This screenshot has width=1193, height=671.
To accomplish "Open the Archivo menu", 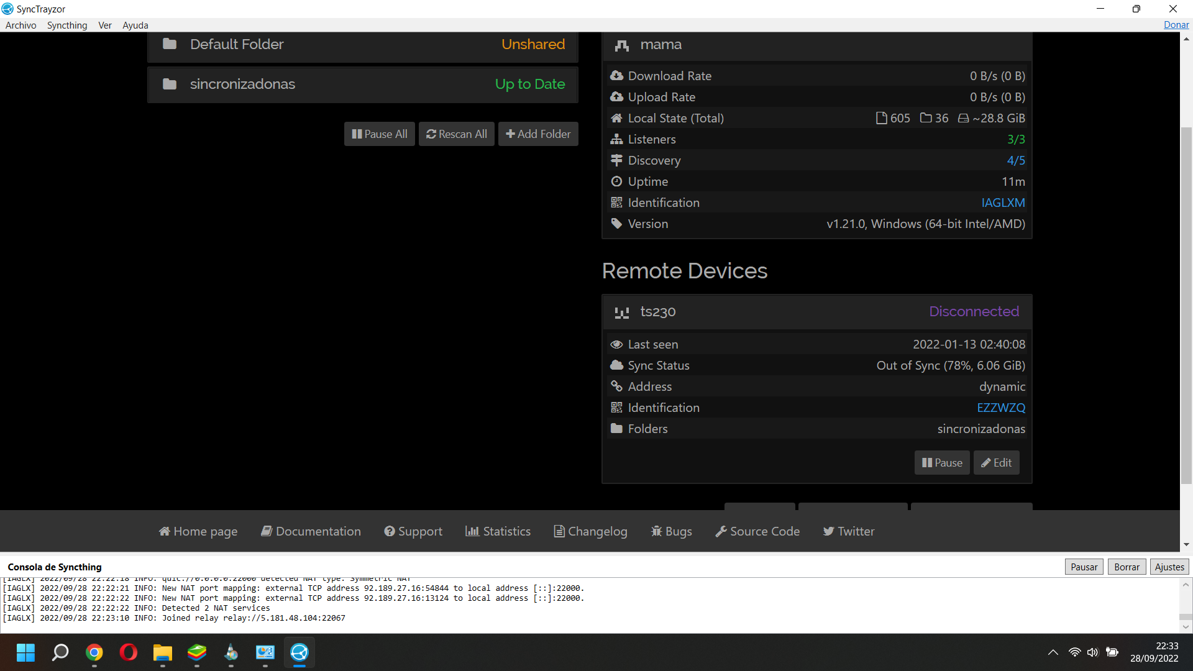I will 21,25.
